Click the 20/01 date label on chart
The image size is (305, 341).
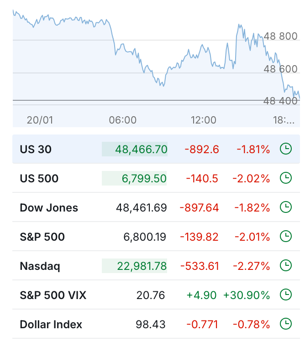pos(40,120)
